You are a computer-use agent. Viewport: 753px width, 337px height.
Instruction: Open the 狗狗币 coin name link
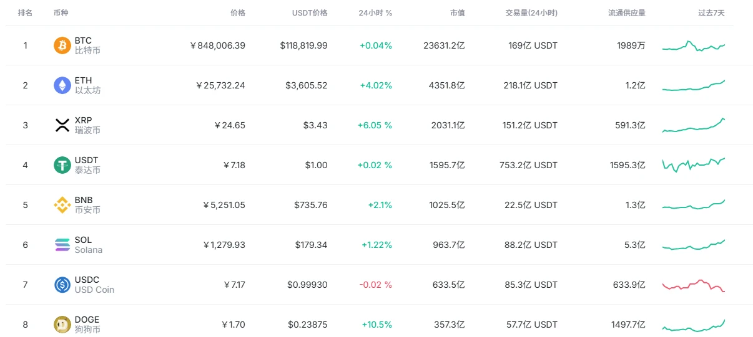click(x=87, y=330)
